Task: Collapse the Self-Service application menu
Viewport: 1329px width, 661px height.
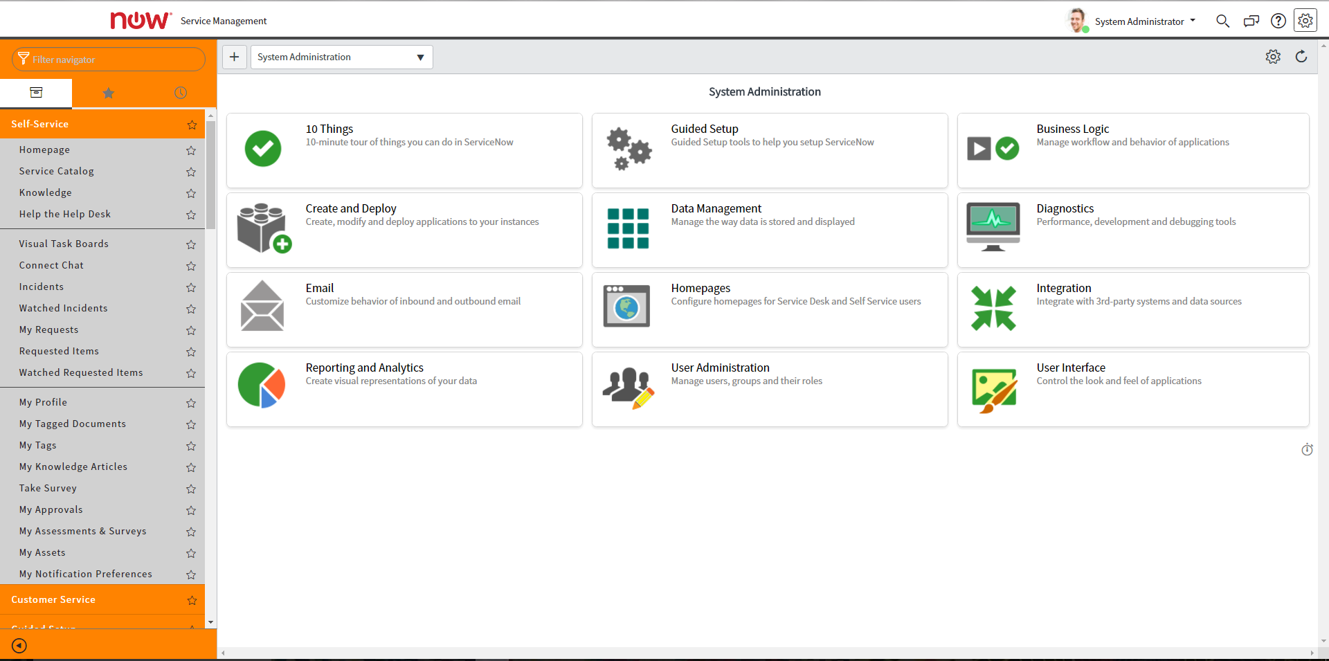Action: [x=40, y=124]
